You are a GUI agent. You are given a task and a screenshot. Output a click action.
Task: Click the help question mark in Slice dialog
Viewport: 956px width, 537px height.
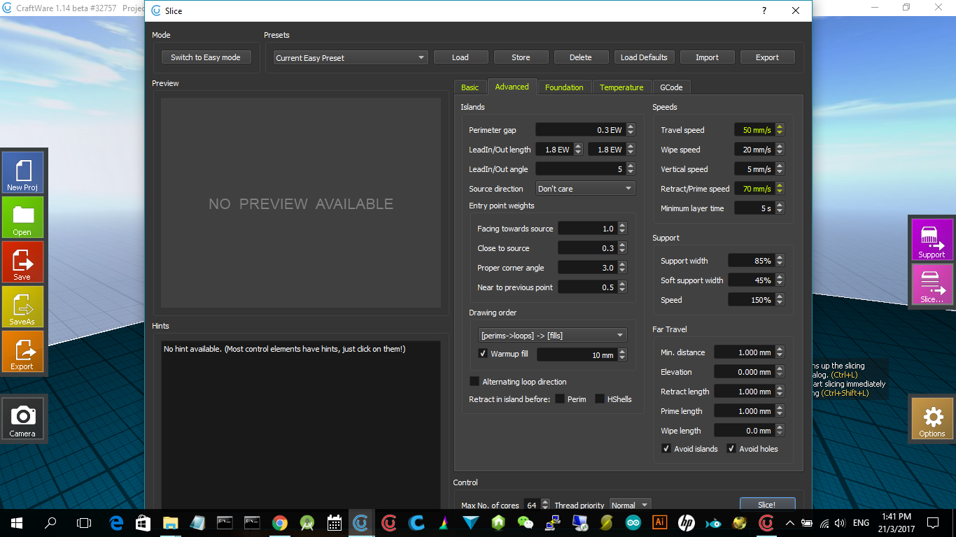(764, 11)
